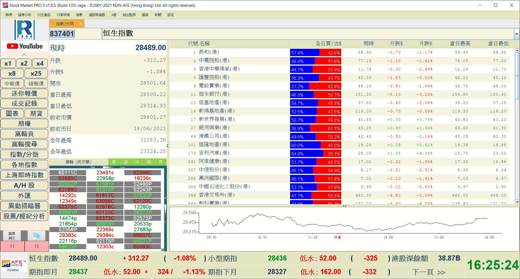Select the x4 layout multiplier
The width and height of the screenshot is (520, 279).
(40, 63)
